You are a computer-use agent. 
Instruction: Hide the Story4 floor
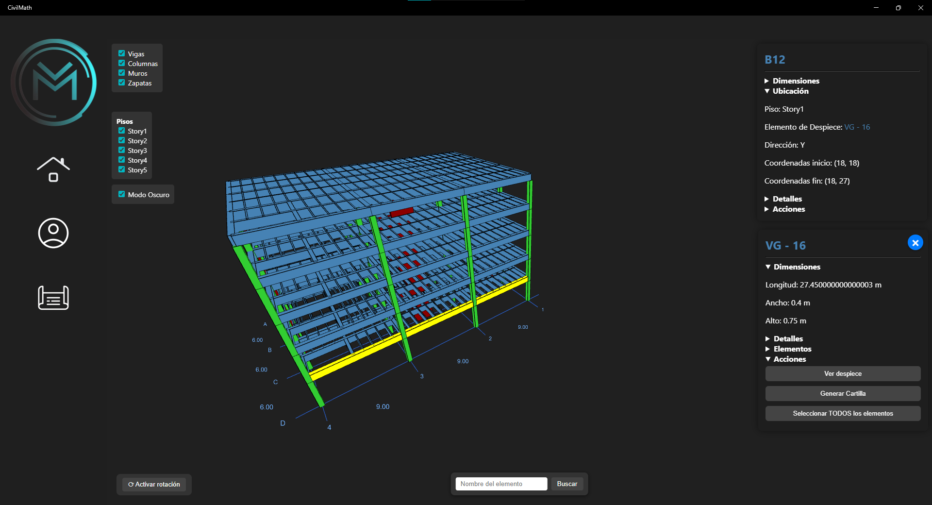[x=122, y=160]
